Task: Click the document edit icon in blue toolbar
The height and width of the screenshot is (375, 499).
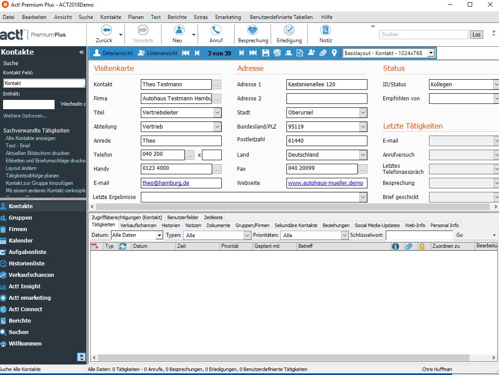Action: [x=300, y=53]
